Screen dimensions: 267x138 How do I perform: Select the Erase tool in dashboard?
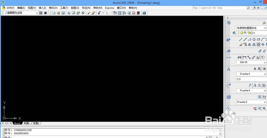tap(241, 45)
